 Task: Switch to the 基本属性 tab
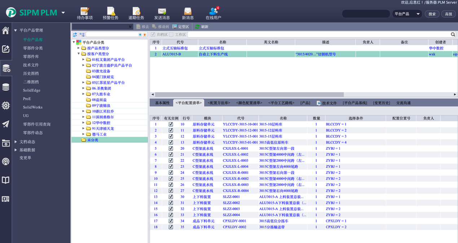coord(162,103)
